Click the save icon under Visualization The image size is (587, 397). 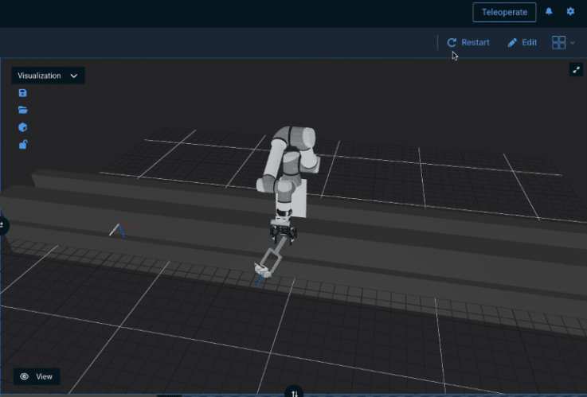pyautogui.click(x=23, y=93)
